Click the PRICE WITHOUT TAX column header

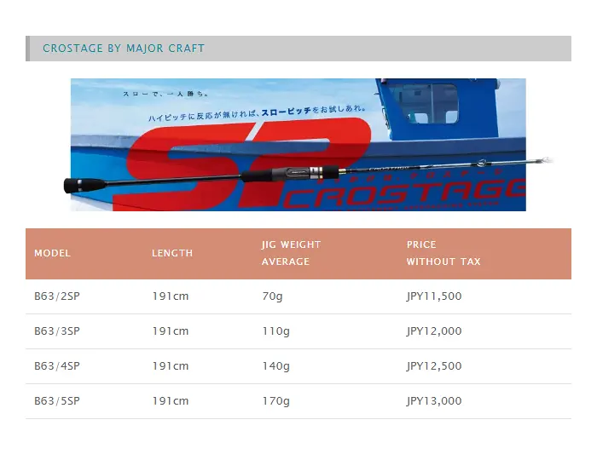pos(443,253)
